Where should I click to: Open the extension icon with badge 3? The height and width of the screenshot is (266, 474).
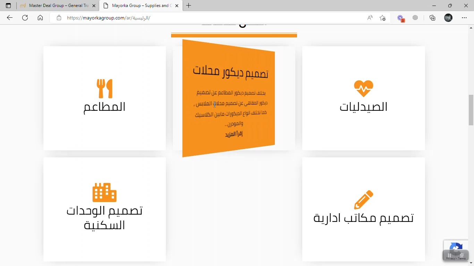pos(400,18)
